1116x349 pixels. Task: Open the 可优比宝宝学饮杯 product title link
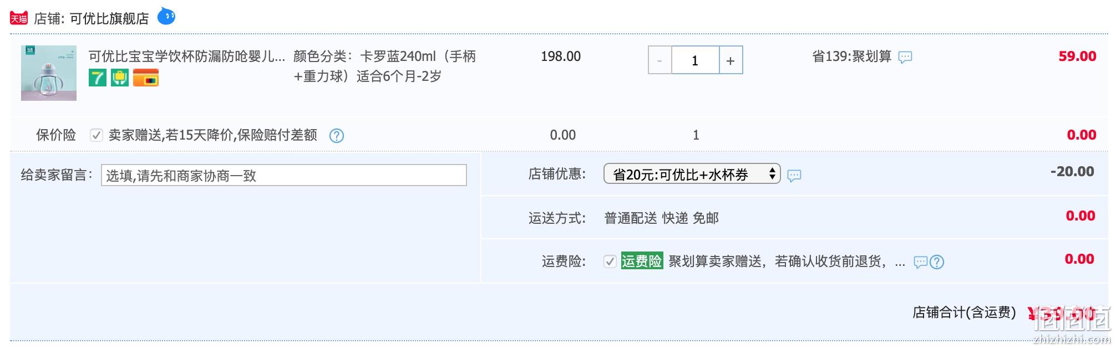click(x=187, y=57)
